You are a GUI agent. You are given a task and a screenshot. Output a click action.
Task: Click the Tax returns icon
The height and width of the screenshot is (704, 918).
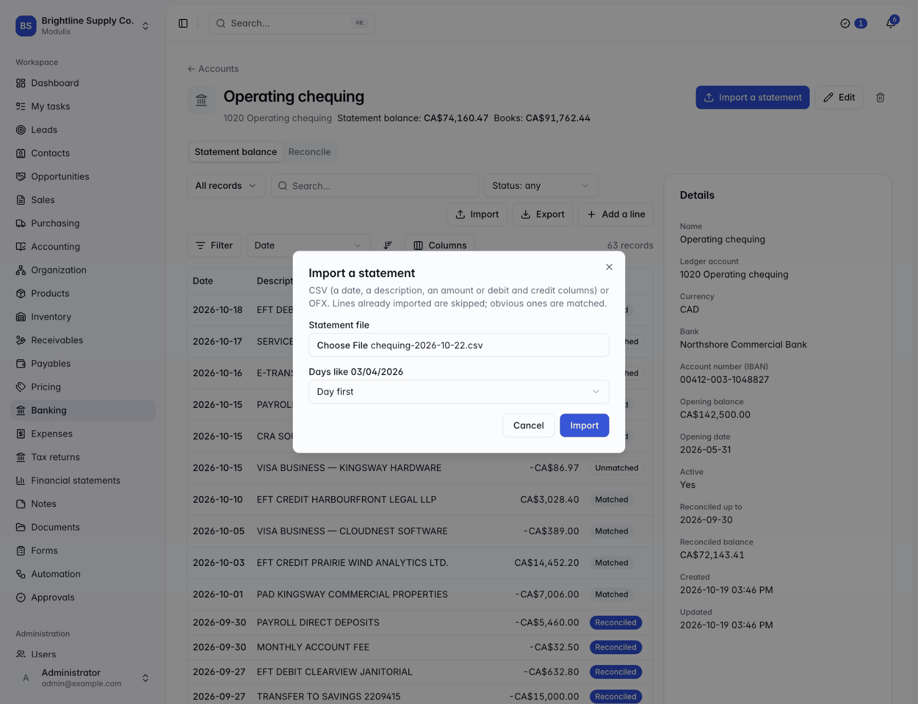[21, 457]
